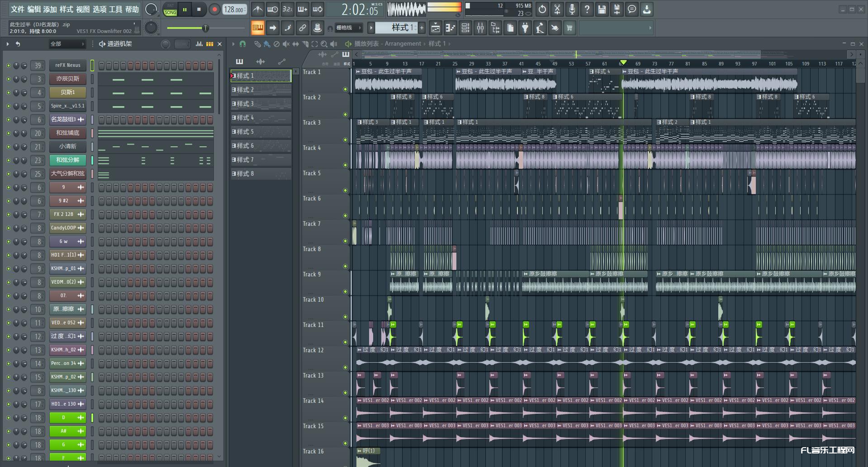
Task: Toggle the playlist snap magnet icon
Action: point(242,44)
